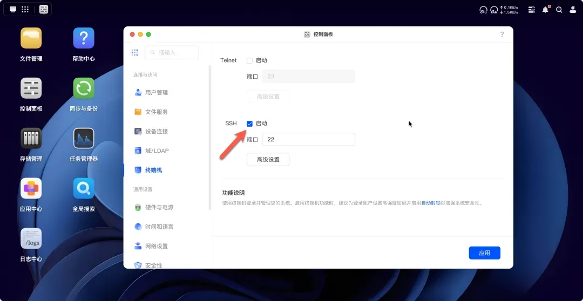Click the control panel home grid icon
This screenshot has width=583, height=301.
(134, 52)
